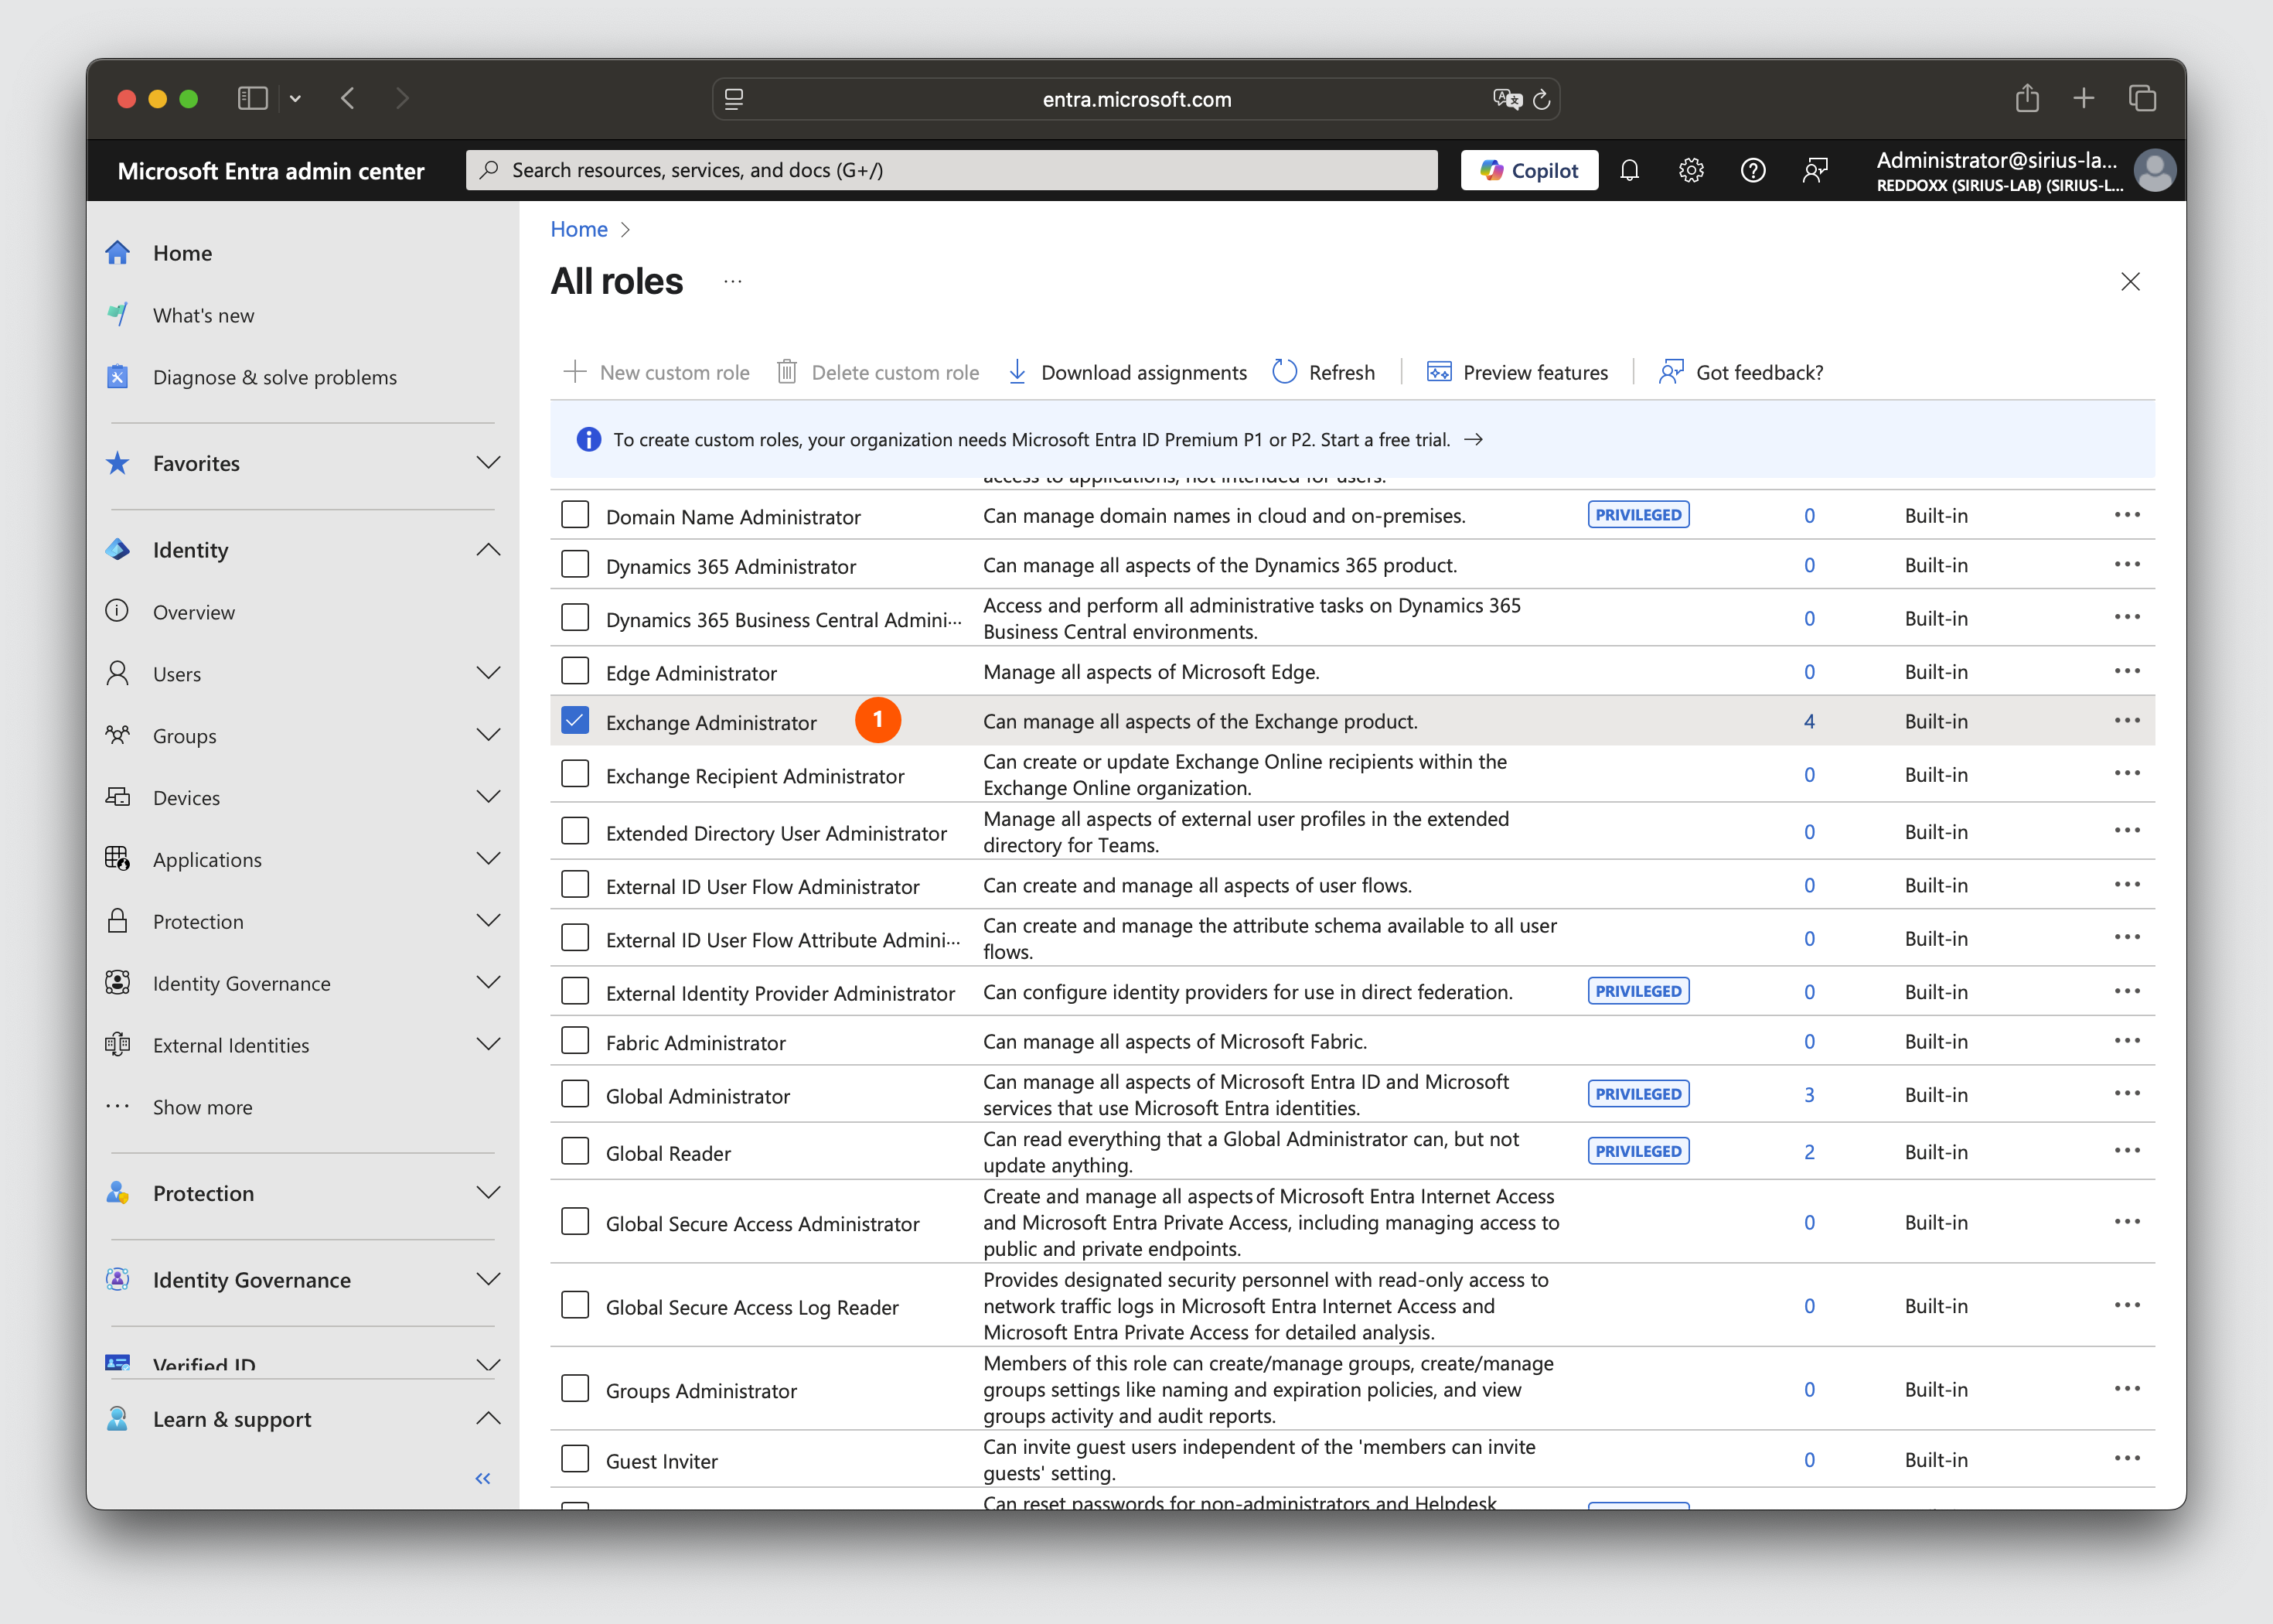Open Identity Overview item
Image resolution: width=2273 pixels, height=1624 pixels.
click(194, 612)
